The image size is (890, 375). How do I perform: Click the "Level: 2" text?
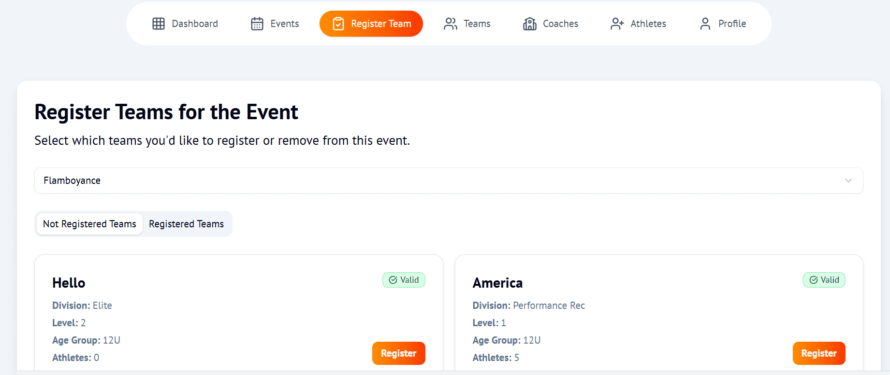(x=69, y=323)
